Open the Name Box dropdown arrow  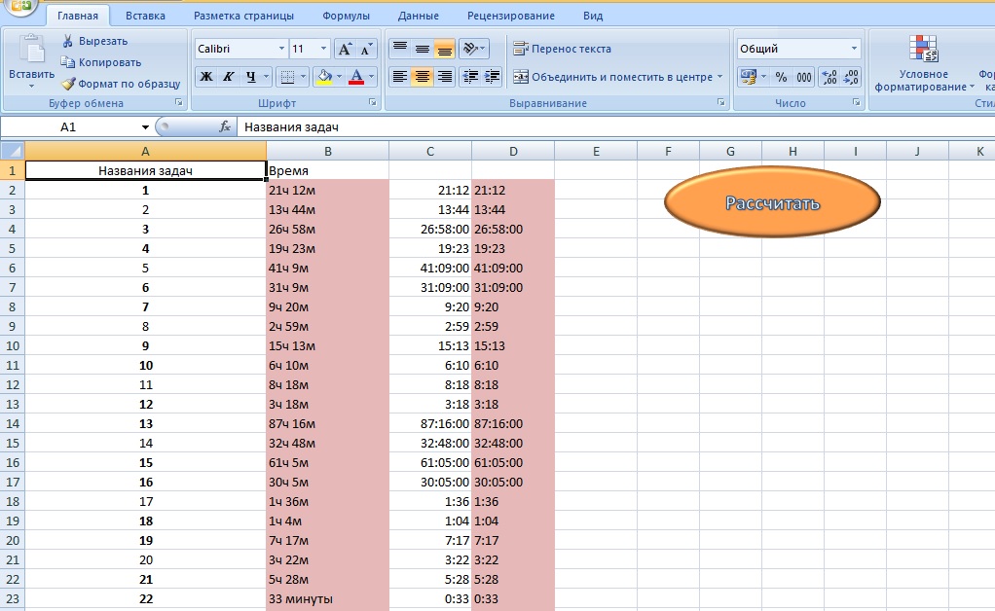click(x=145, y=127)
